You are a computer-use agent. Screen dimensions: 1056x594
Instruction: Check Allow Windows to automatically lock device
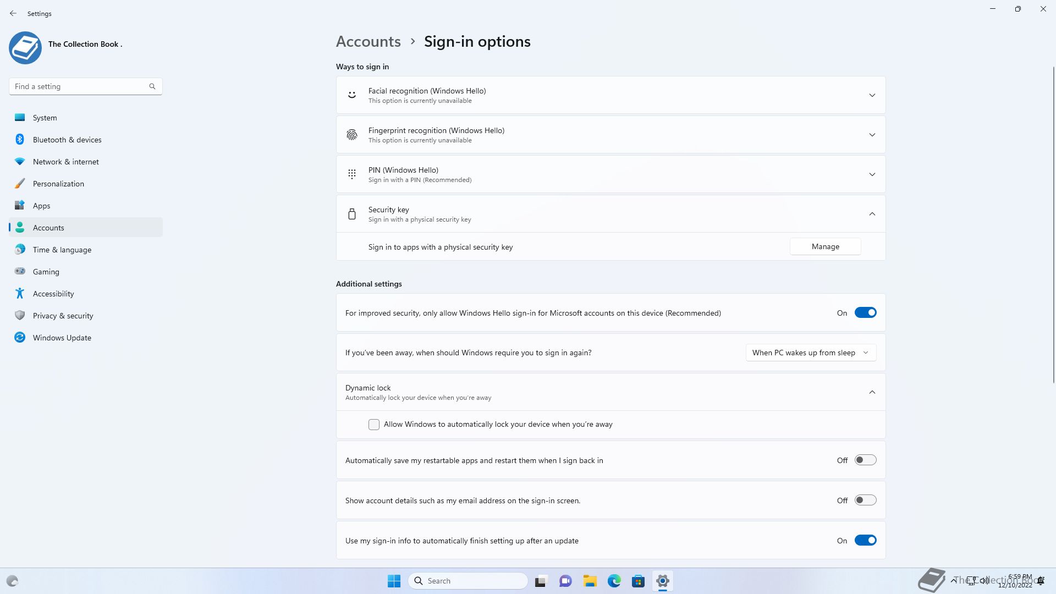pos(374,425)
